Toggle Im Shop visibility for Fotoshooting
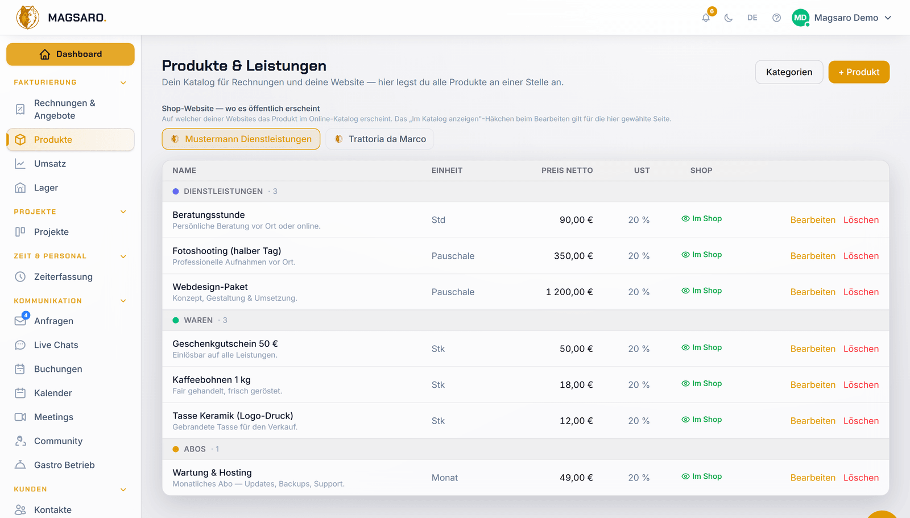 702,255
